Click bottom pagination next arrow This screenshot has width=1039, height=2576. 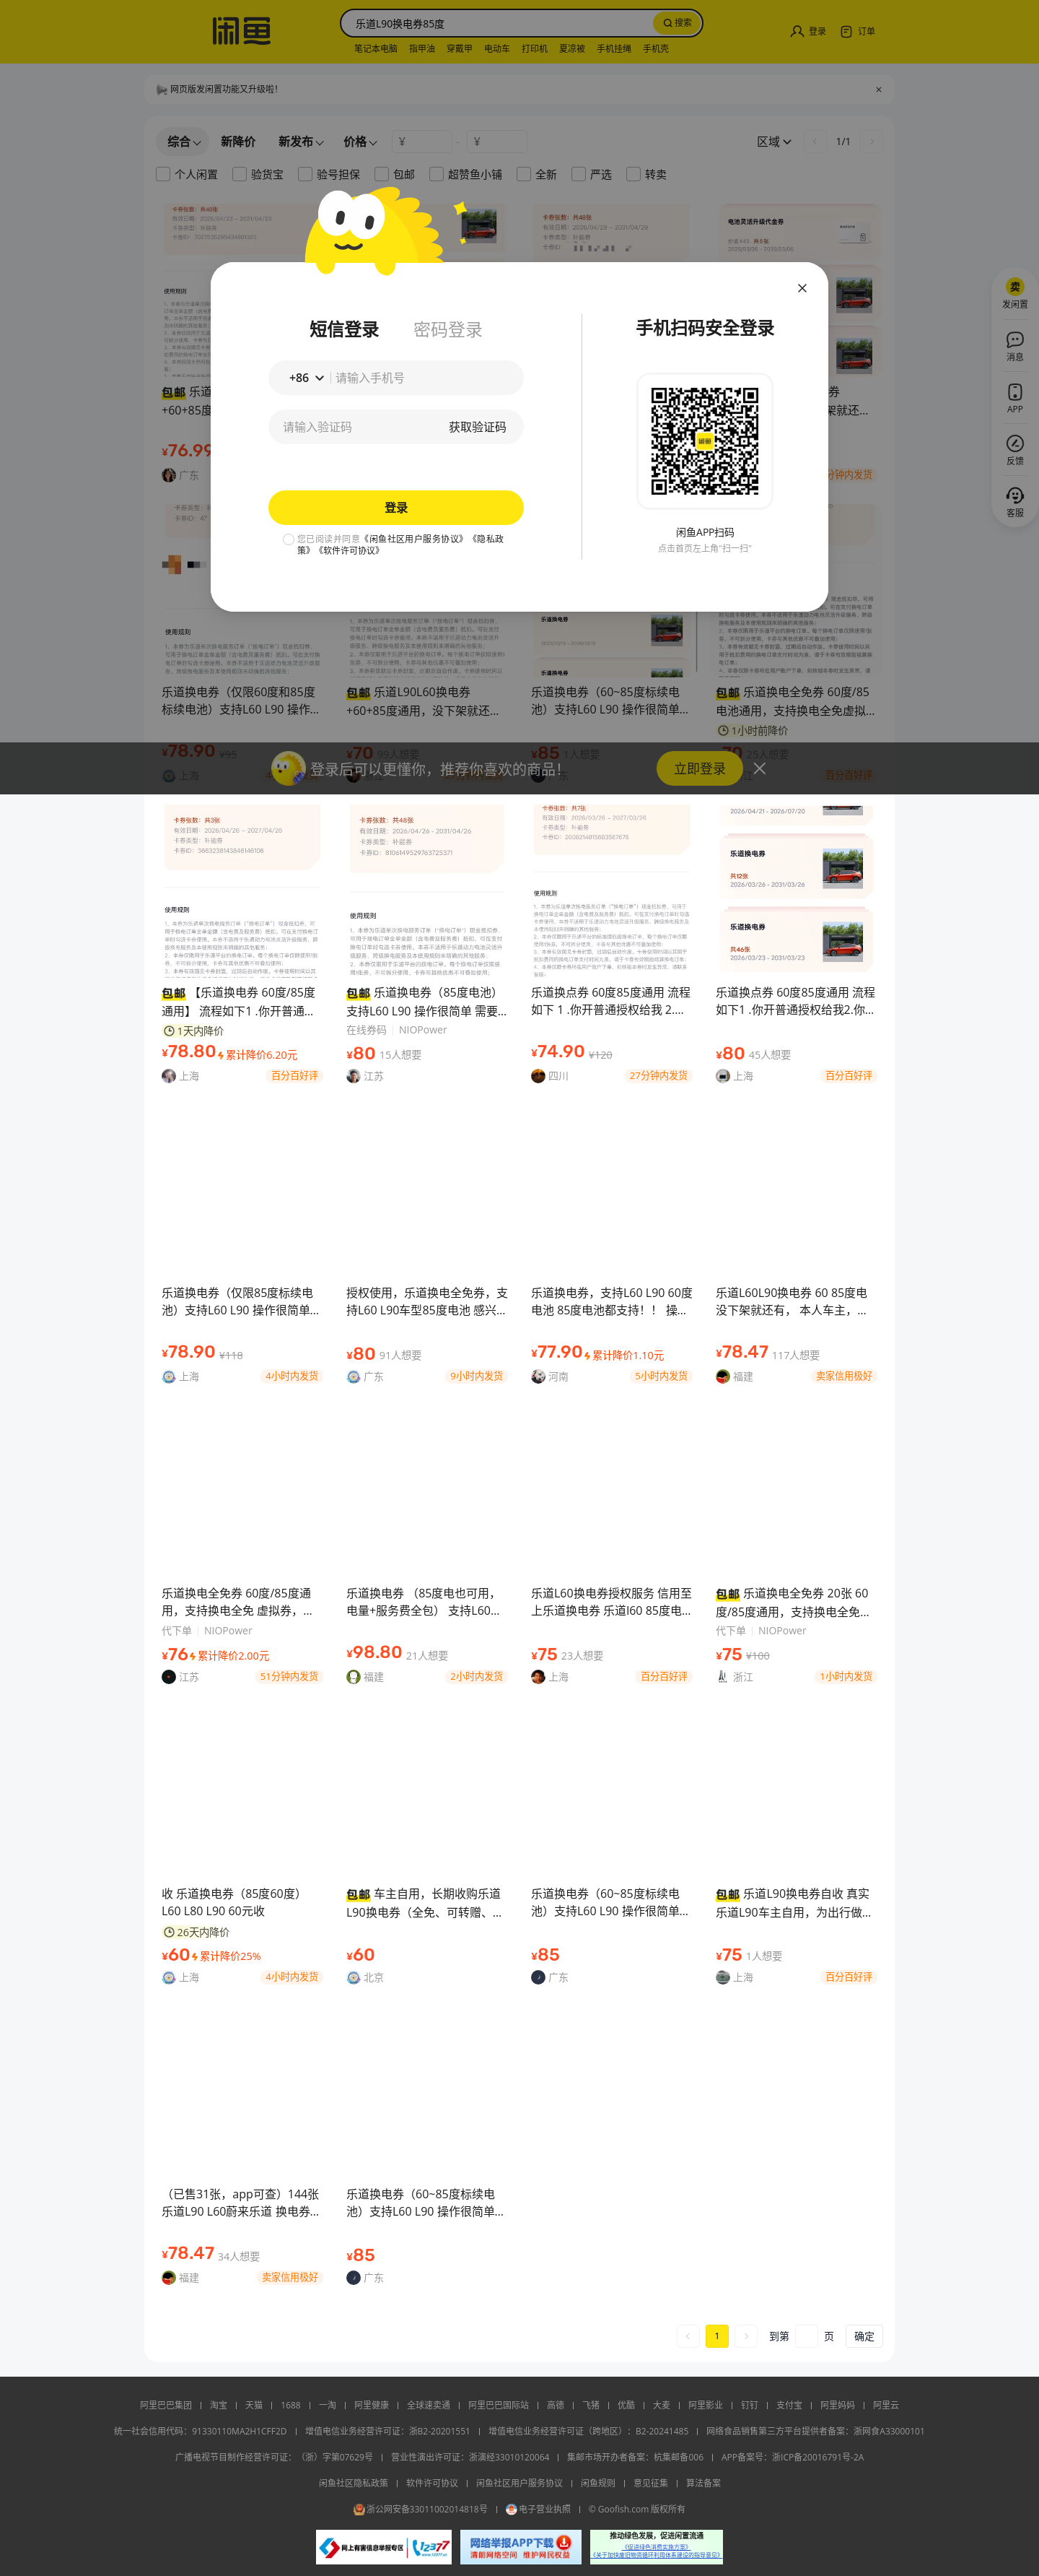click(x=745, y=2337)
